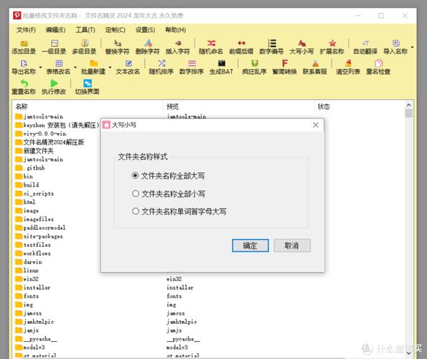Run the 执行修改 green play icon

pos(54,83)
